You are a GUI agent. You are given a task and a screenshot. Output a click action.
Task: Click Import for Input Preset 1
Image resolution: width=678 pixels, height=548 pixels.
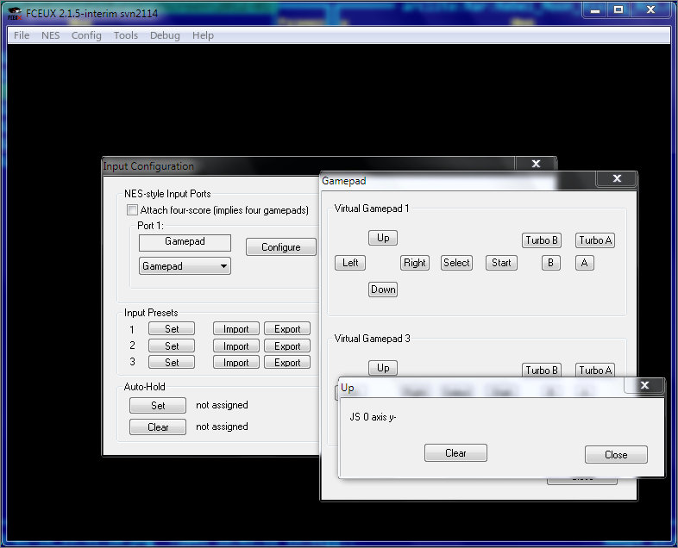(x=236, y=328)
